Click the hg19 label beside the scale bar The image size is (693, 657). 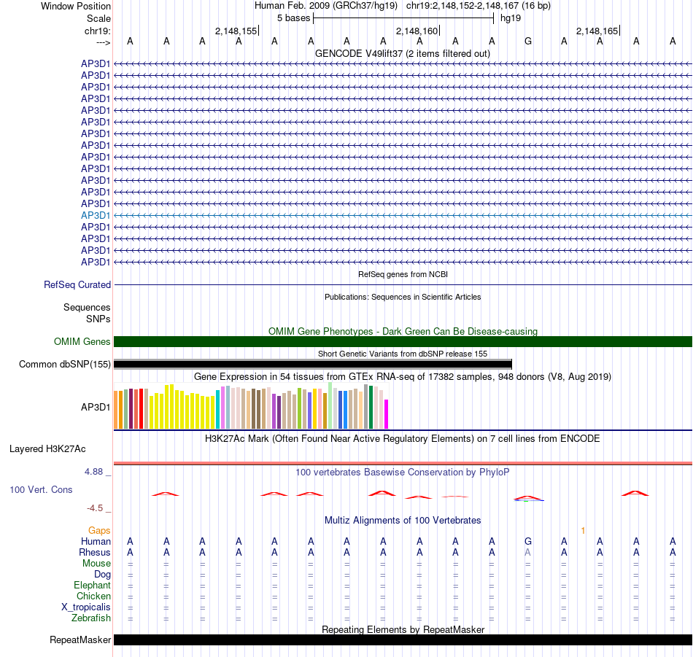click(511, 18)
